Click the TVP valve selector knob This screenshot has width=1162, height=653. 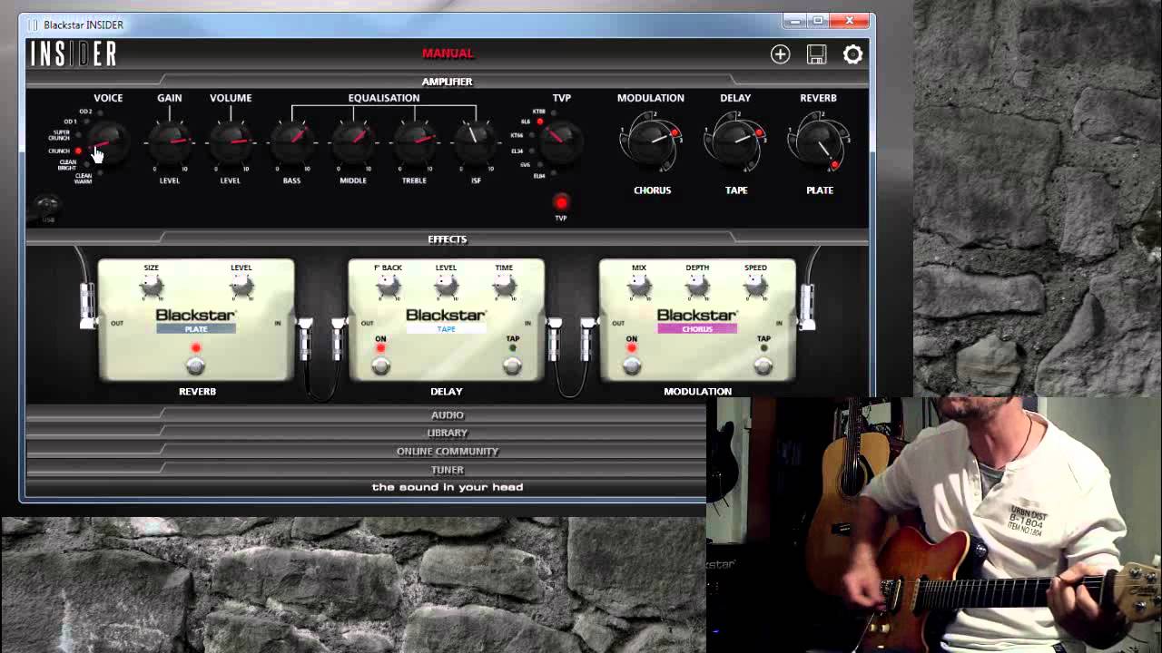point(561,143)
